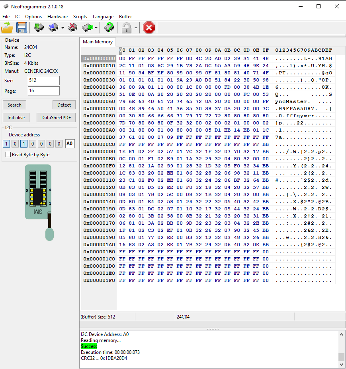Click the Detect IC question-mark chip icon
346x369 pixels.
(x=109, y=28)
